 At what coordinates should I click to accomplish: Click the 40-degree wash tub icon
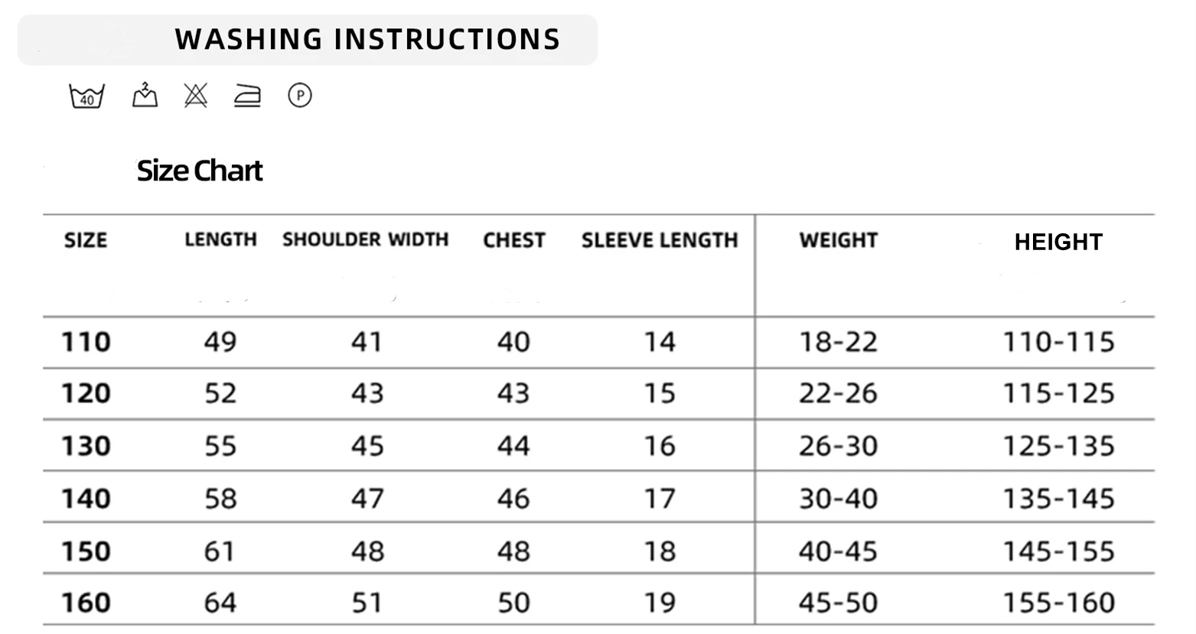click(86, 96)
